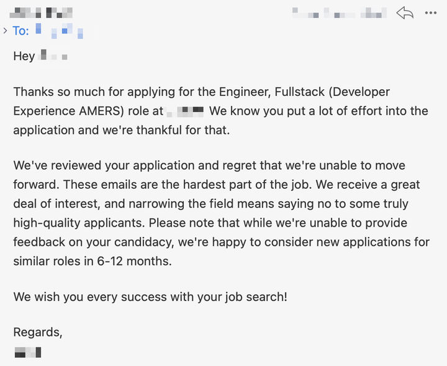The image size is (447, 366).
Task: Open the three-dot more options menu
Action: click(x=430, y=13)
